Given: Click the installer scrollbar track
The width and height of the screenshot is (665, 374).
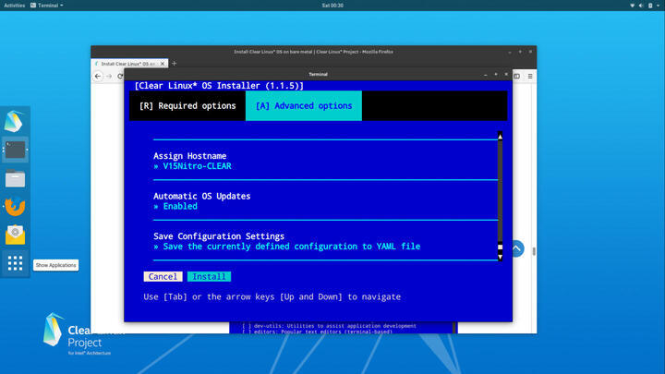Looking at the screenshot, I should coord(500,191).
